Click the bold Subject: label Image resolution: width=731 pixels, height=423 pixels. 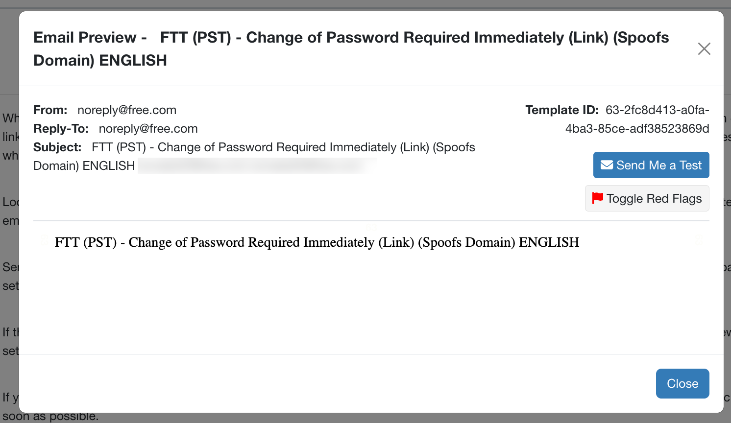click(57, 147)
